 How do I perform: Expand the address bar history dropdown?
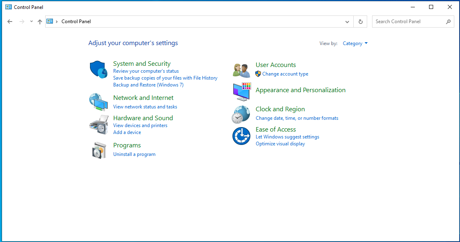click(x=347, y=22)
